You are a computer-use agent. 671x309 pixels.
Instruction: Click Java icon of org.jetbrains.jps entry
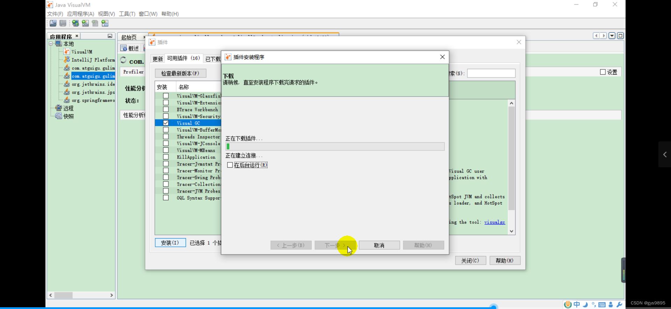pos(67,92)
